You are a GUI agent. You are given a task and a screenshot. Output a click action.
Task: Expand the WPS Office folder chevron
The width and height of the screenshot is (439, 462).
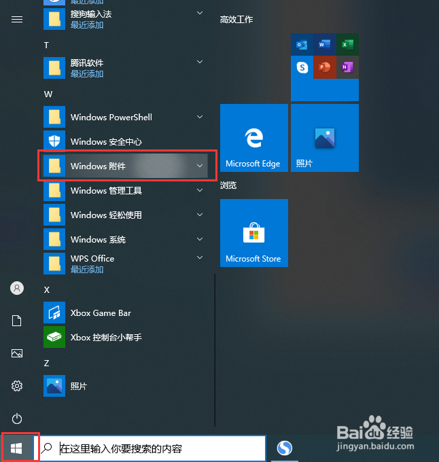[x=200, y=257]
